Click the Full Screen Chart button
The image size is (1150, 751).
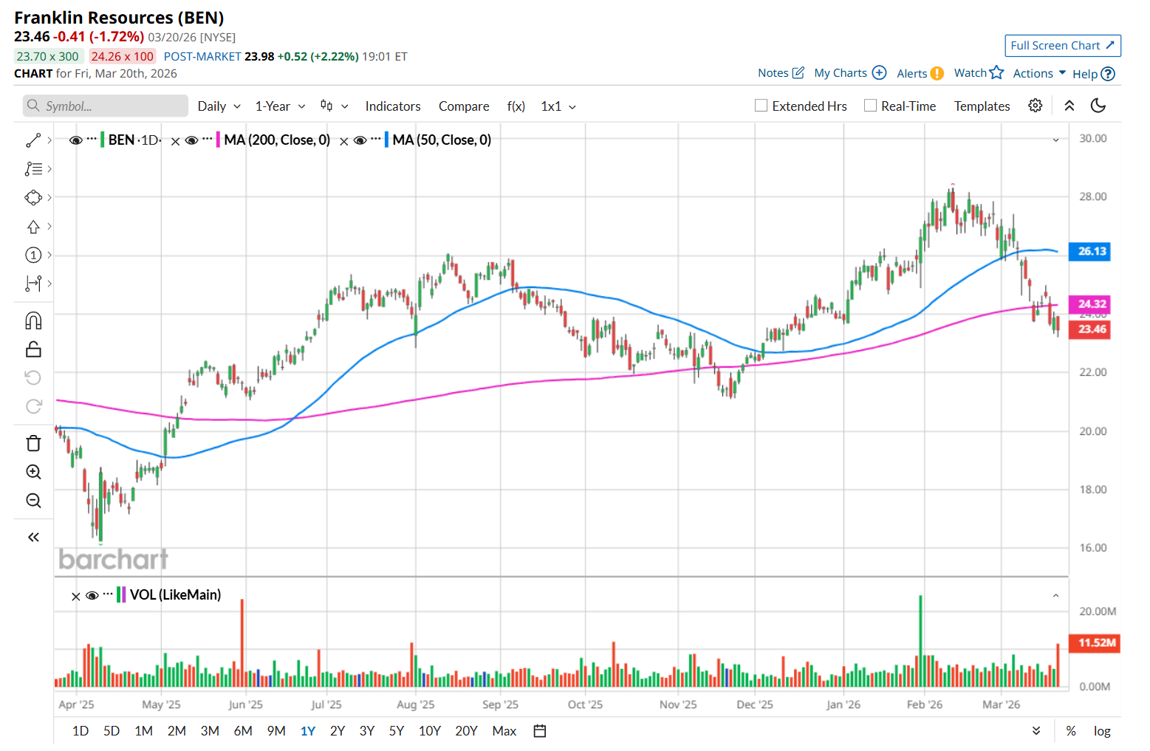click(x=1062, y=46)
